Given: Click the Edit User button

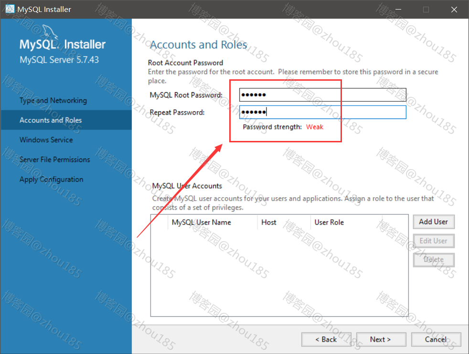Looking at the screenshot, I should pyautogui.click(x=434, y=241).
